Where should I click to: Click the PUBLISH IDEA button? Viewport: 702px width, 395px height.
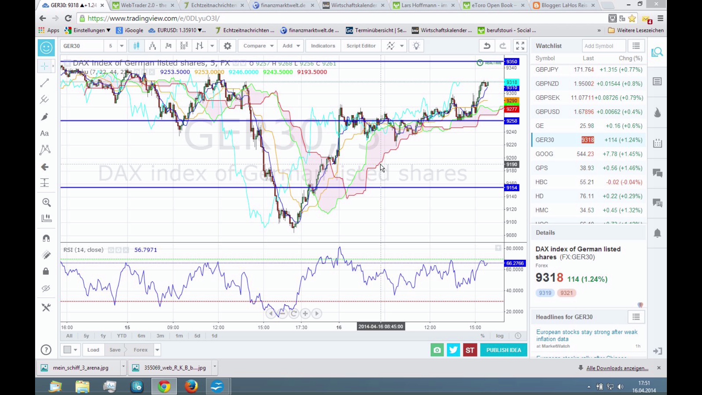pos(503,350)
